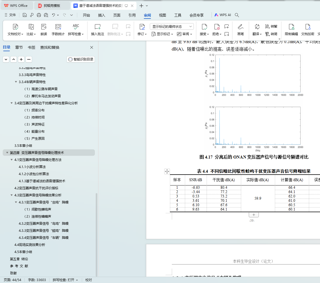
Task: Switch to the 开始 ribbon tab
Action: [x=86, y=15]
